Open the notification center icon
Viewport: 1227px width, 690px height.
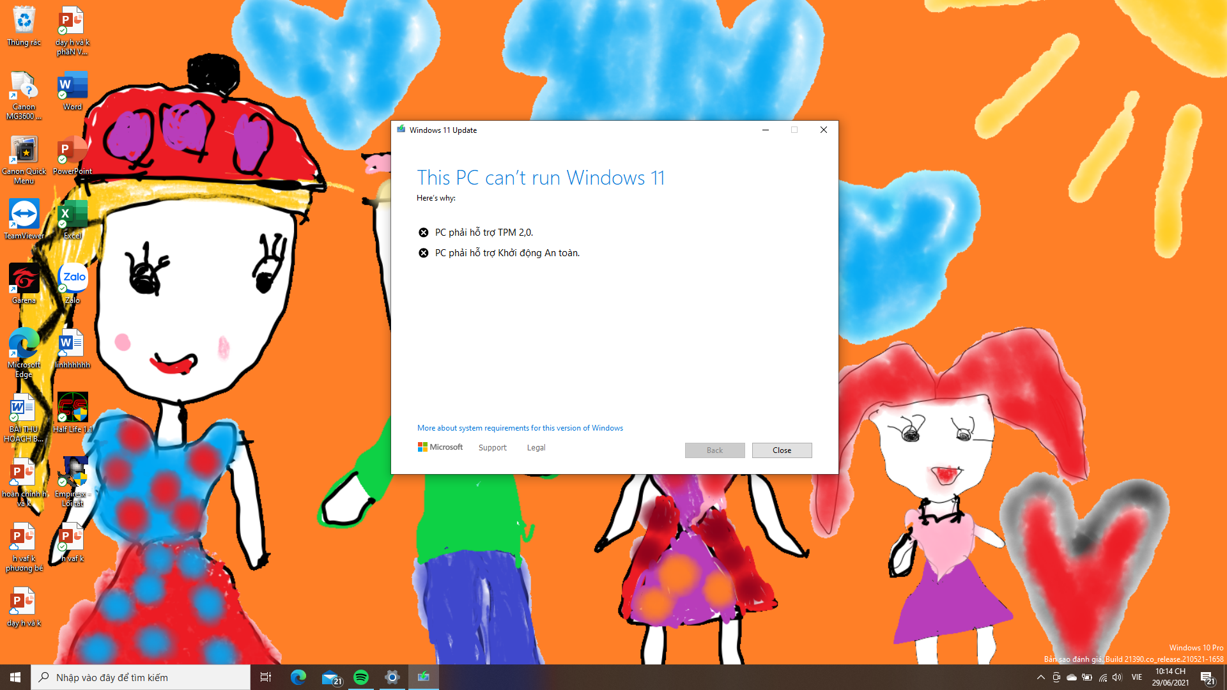[x=1207, y=678]
